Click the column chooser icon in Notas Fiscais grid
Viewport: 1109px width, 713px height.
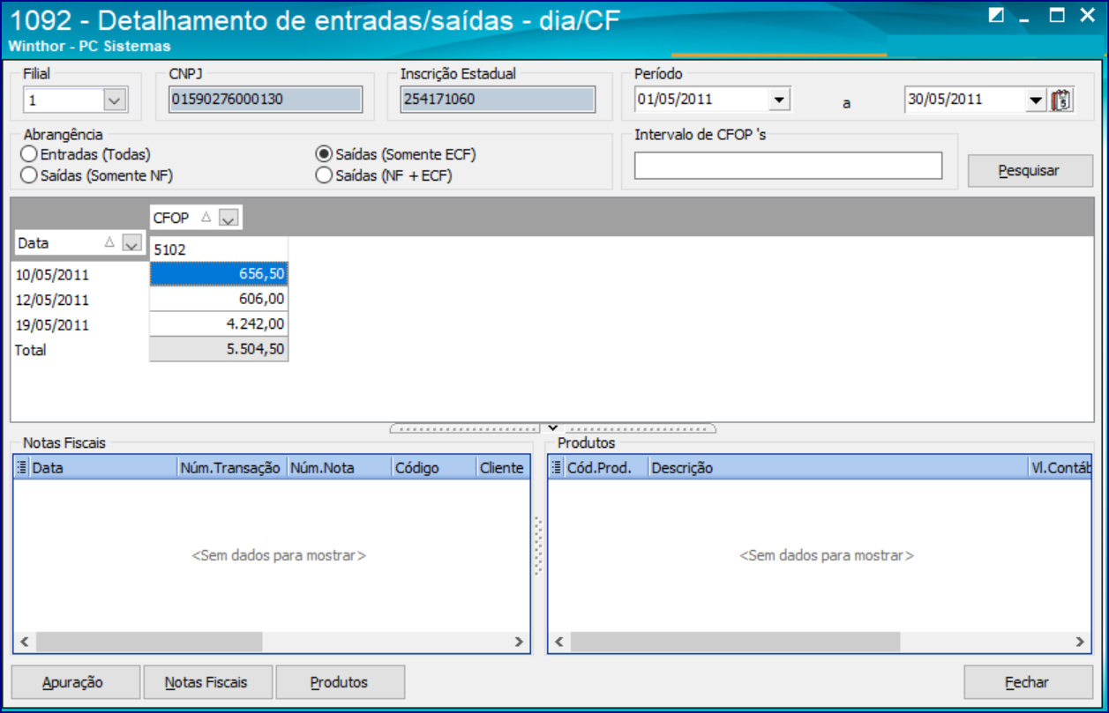pyautogui.click(x=22, y=468)
